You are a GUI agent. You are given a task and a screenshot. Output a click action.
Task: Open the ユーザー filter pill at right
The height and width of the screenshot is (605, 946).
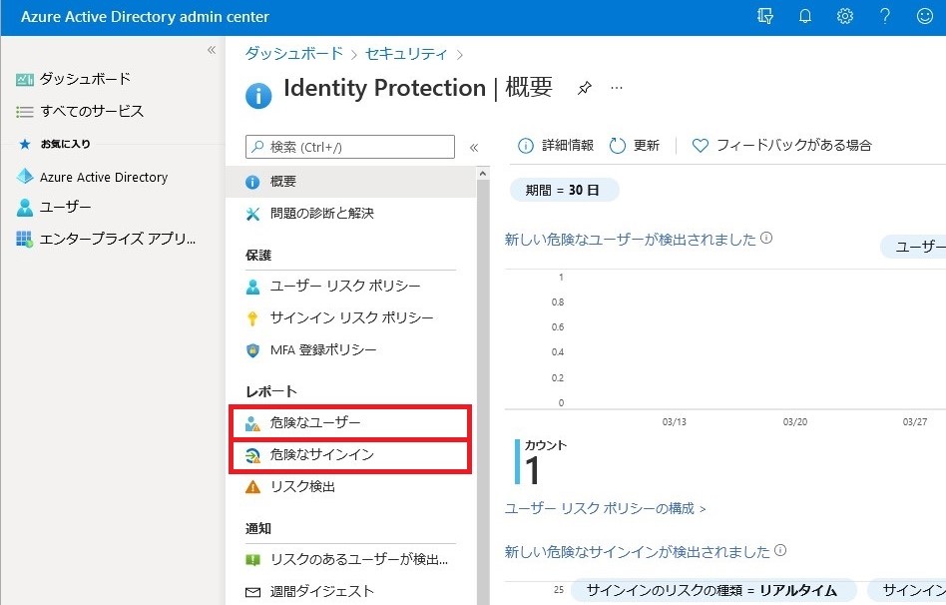913,247
